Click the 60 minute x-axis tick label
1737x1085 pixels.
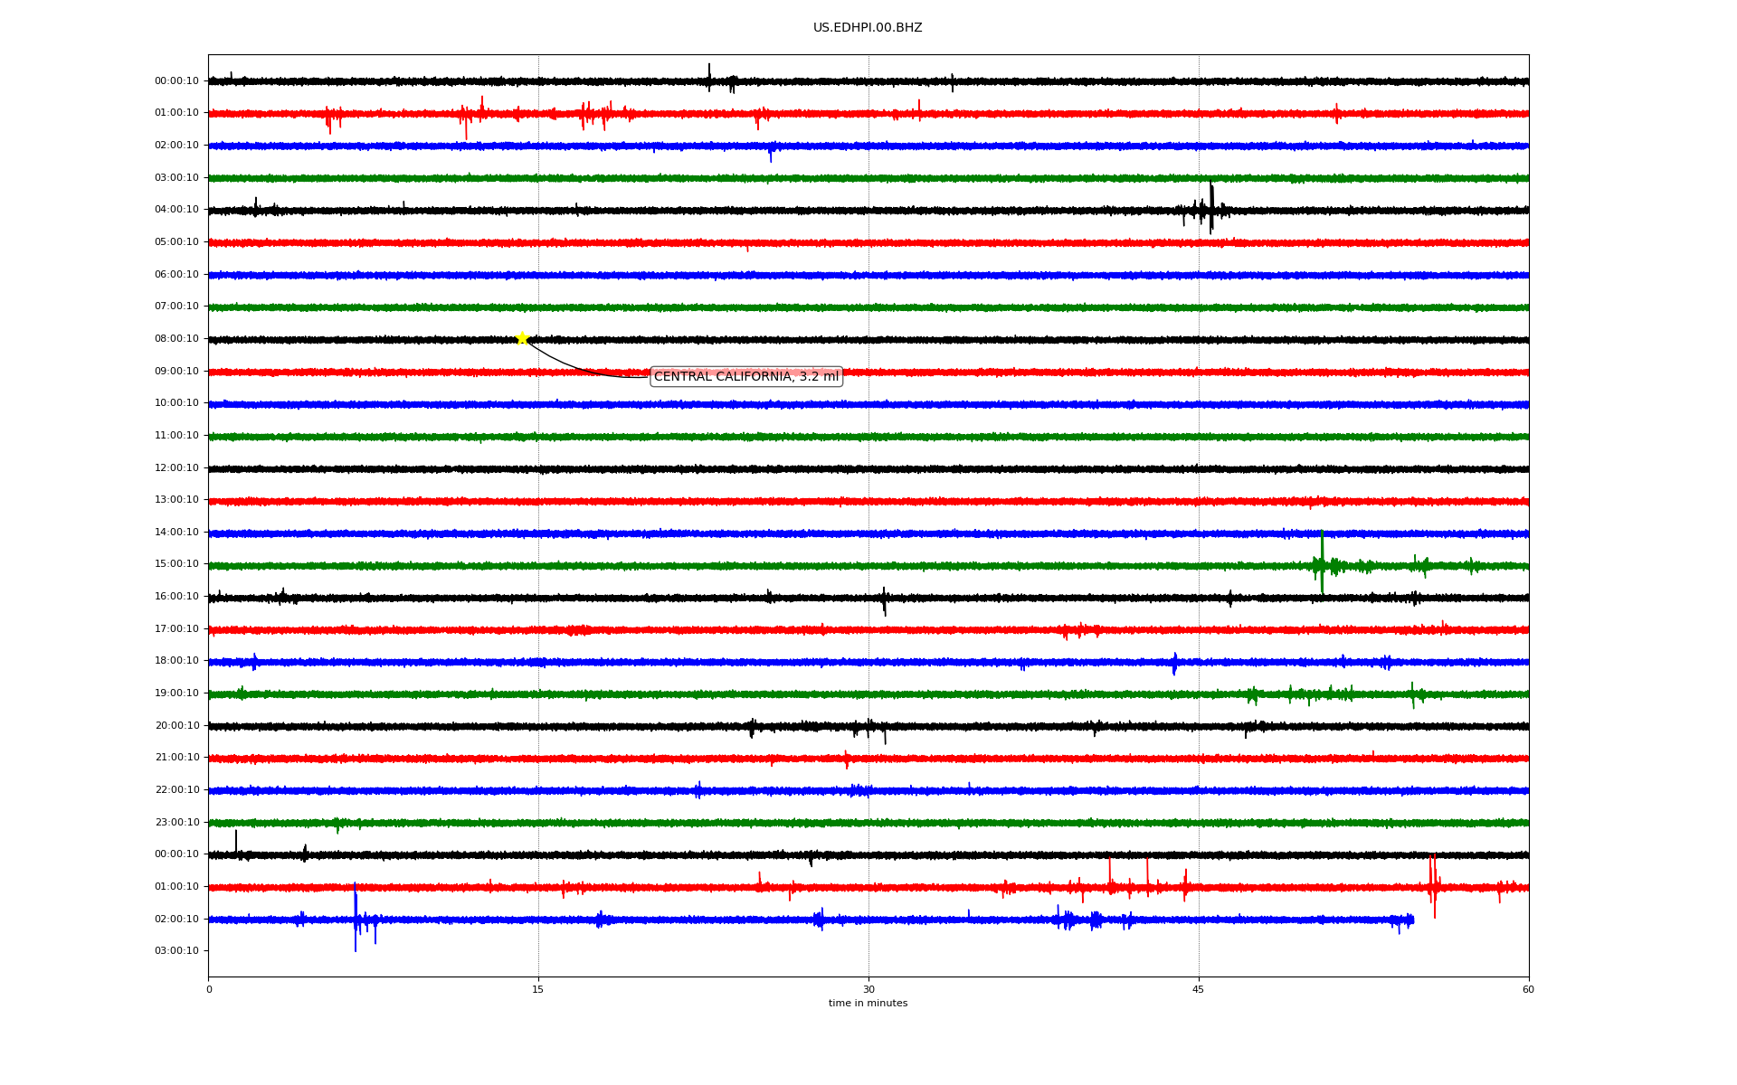pyautogui.click(x=1528, y=989)
